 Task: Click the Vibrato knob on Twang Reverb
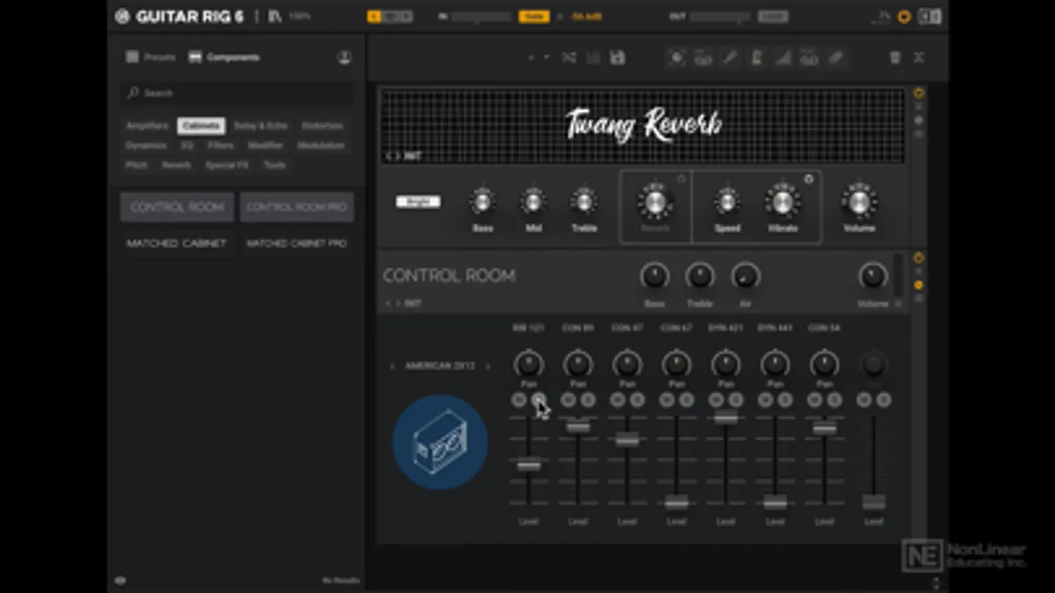[x=783, y=202]
